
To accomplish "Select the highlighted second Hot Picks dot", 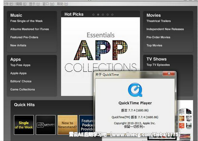I will pyautogui.click(x=98, y=15).
